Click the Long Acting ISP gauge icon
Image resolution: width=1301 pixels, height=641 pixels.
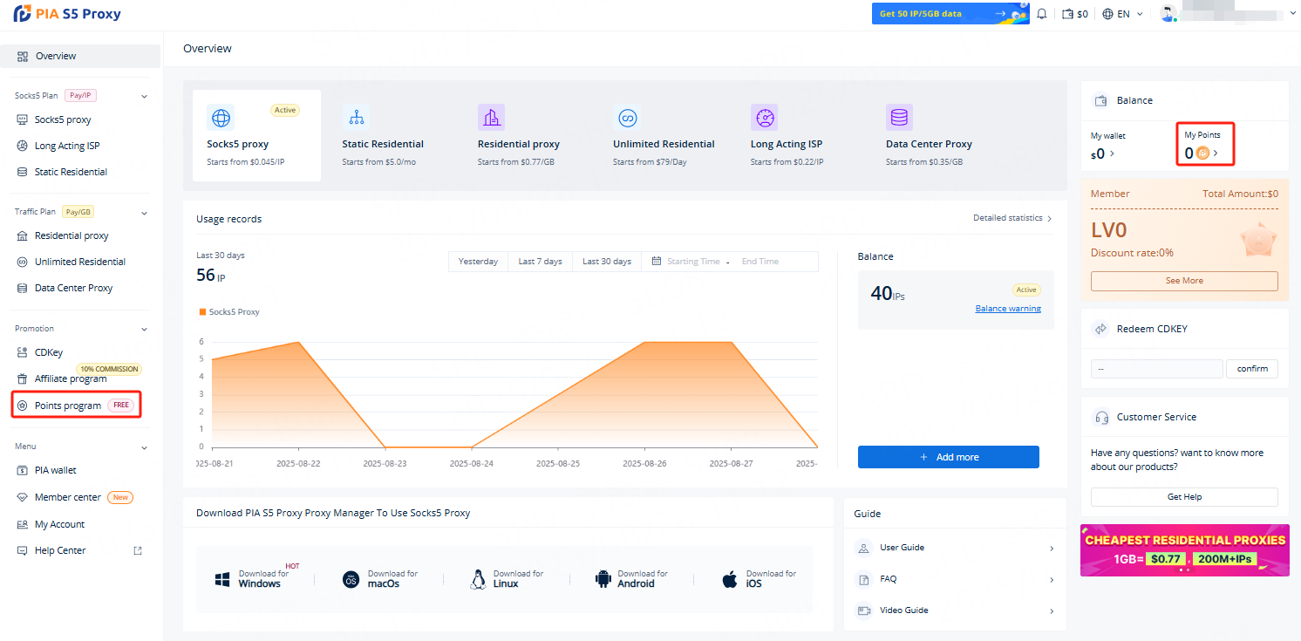[764, 118]
